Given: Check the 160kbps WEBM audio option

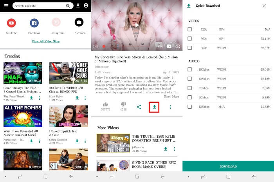Looking at the screenshot, I should point(189,69).
